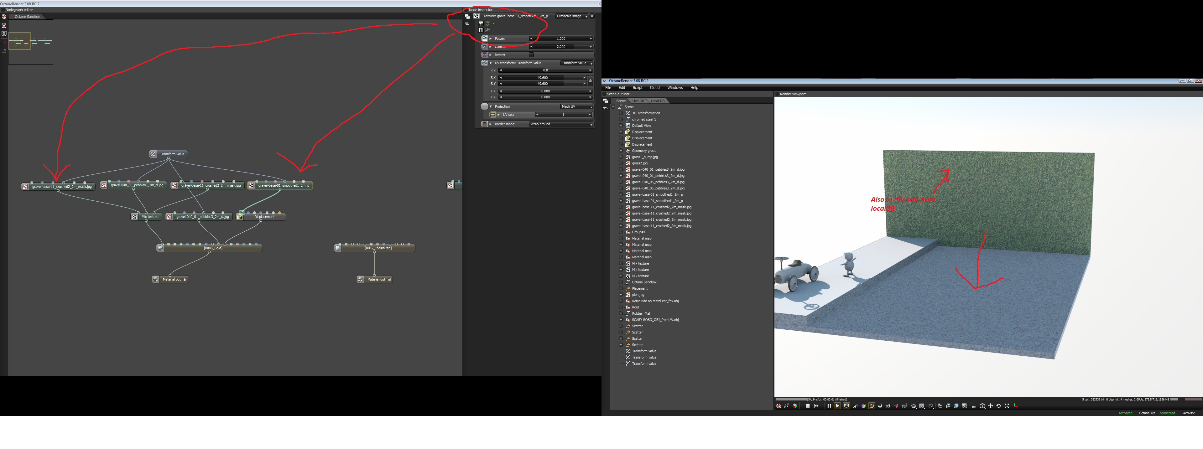Click the copy render to clipboard icon

pyautogui.click(x=940, y=406)
